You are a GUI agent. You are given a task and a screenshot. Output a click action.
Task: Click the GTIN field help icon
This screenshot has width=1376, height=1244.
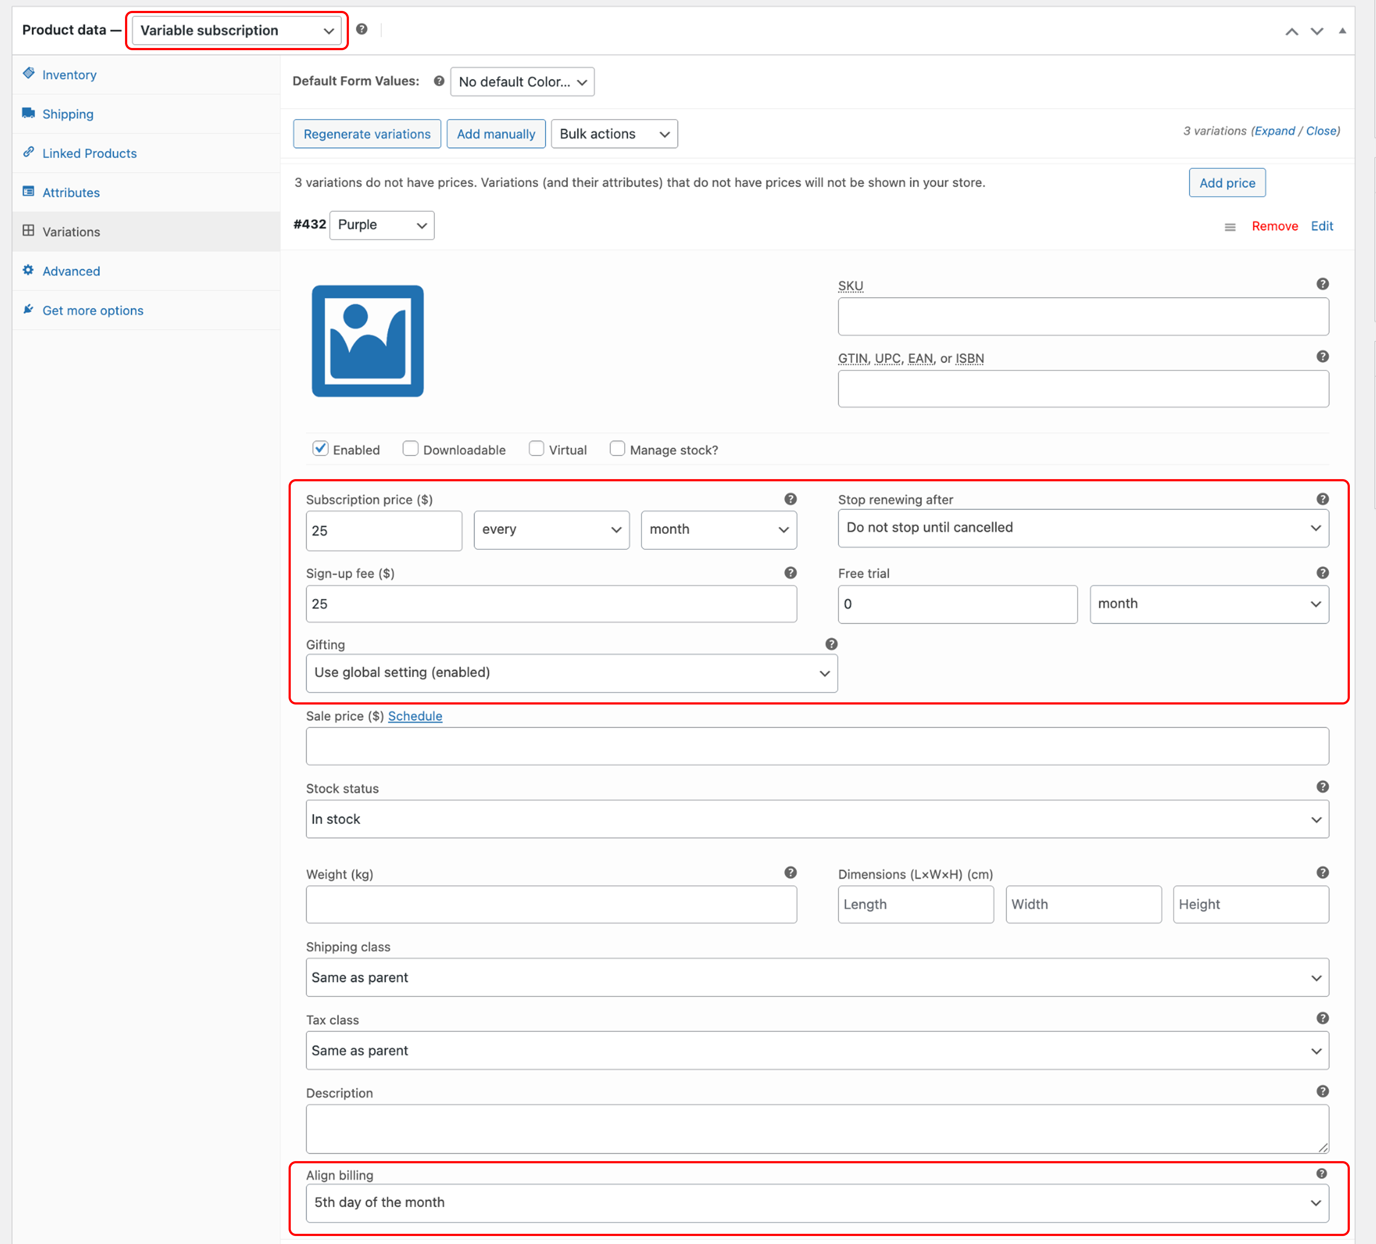[1322, 356]
